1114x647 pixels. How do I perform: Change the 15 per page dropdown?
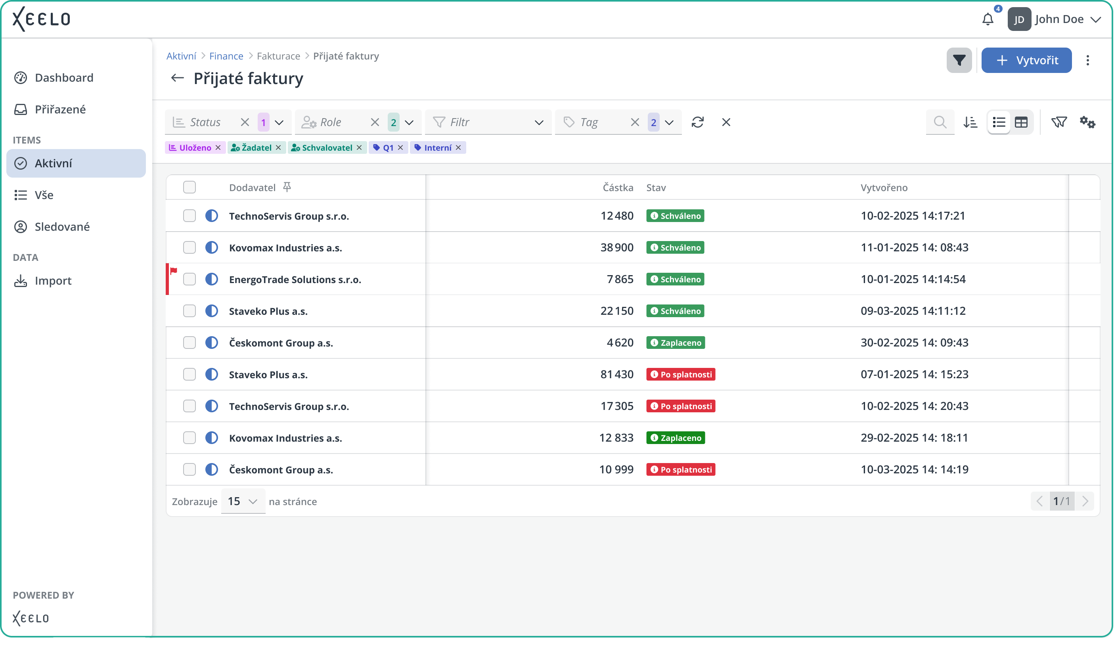(243, 501)
